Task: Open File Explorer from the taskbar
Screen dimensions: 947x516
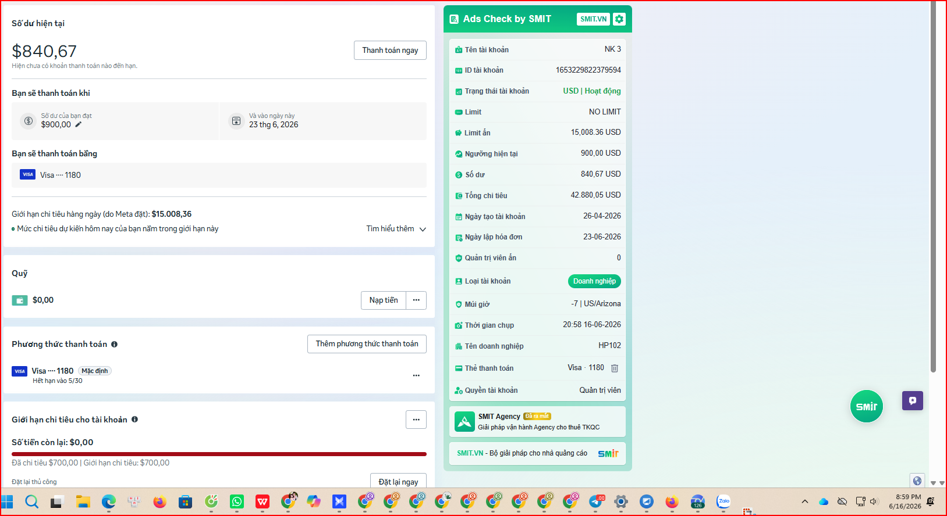Action: click(x=83, y=501)
